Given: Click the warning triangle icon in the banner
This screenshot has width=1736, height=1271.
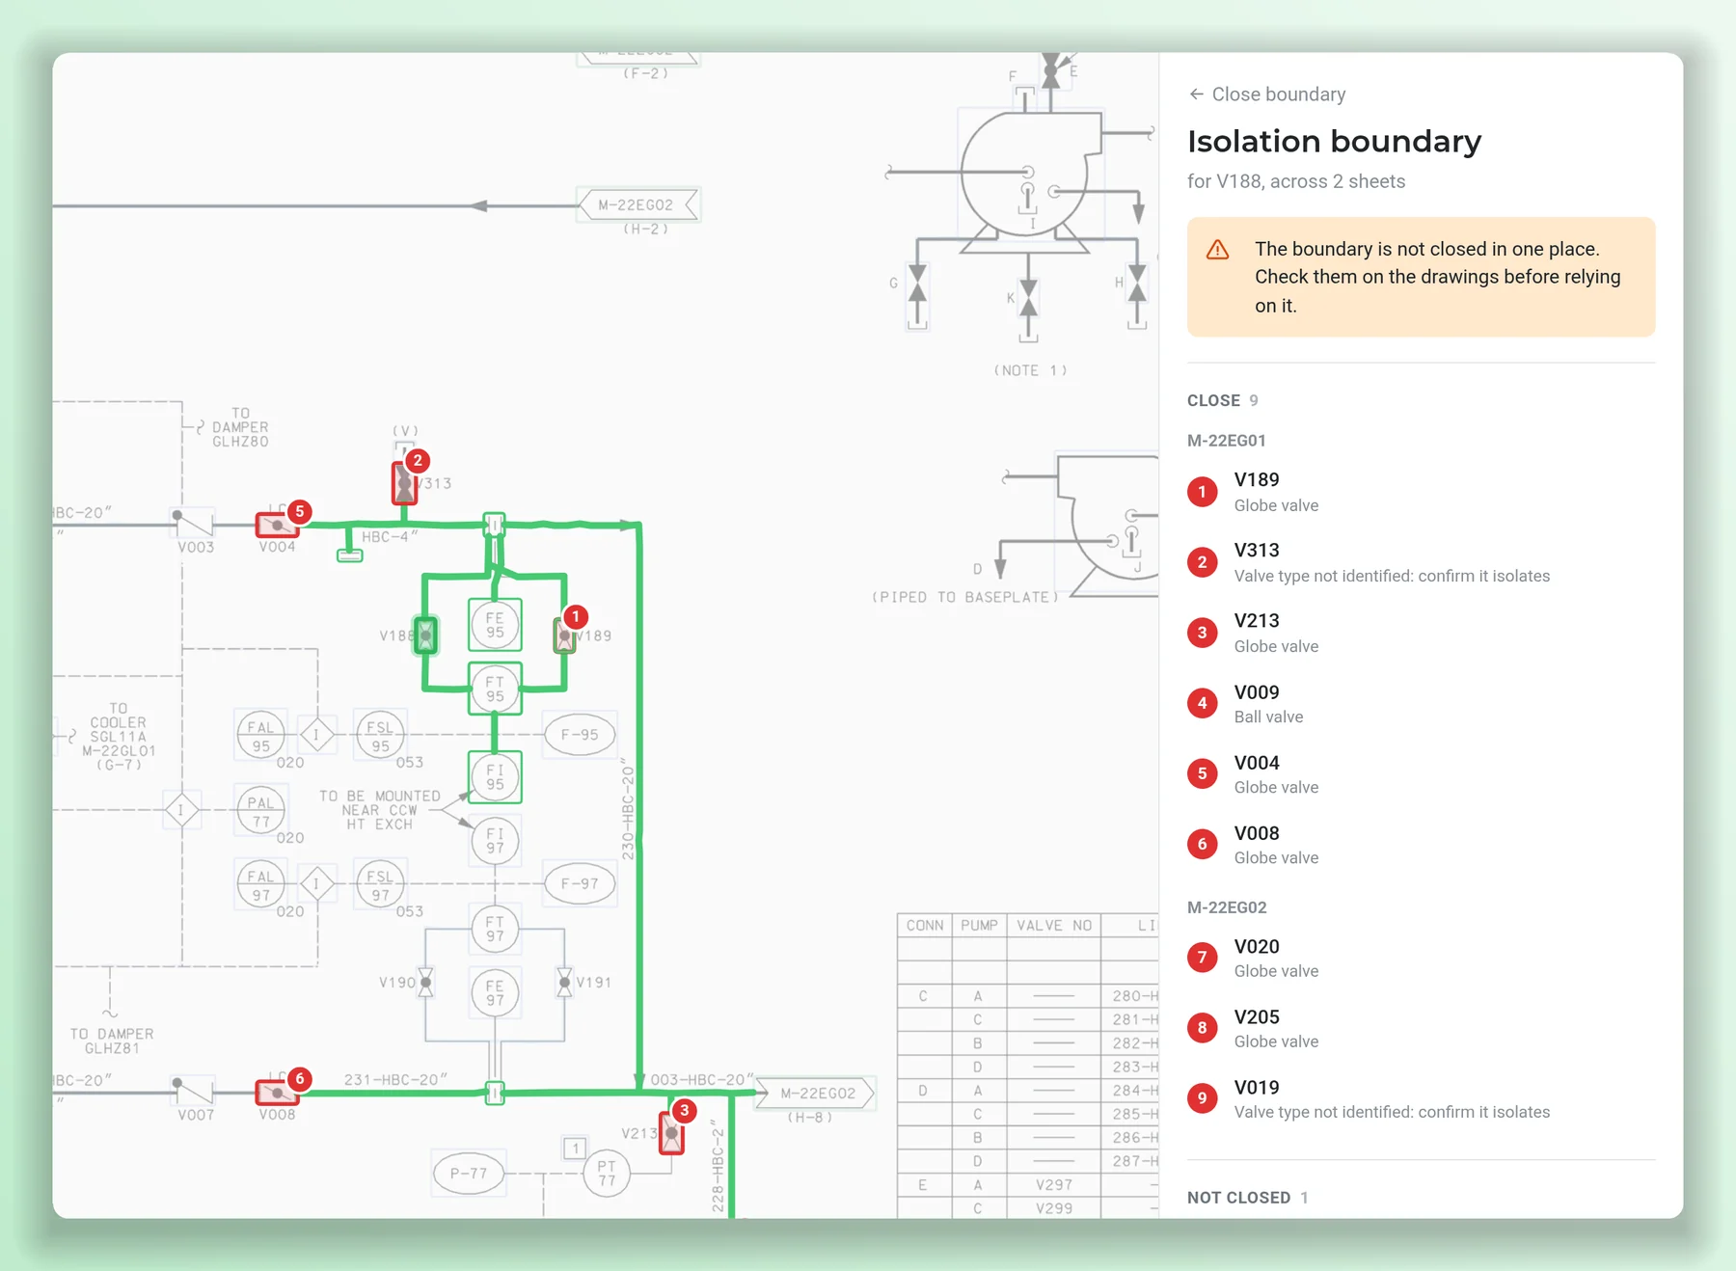Looking at the screenshot, I should point(1218,250).
